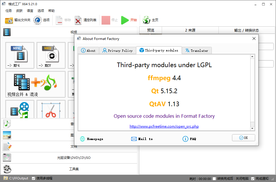Toggle the 完成通知 checkbox
The image size is (276, 182).
pyautogui.click(x=253, y=178)
